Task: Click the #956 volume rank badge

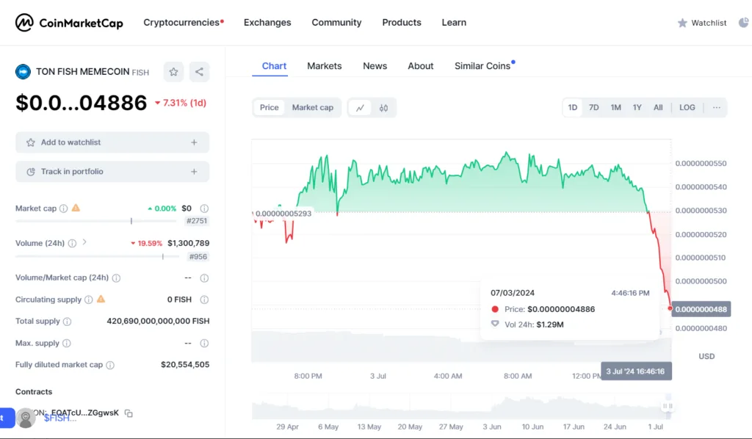Action: 198,257
